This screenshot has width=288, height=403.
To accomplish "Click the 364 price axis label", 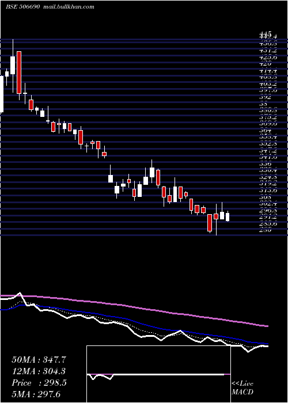I will coord(266,131).
